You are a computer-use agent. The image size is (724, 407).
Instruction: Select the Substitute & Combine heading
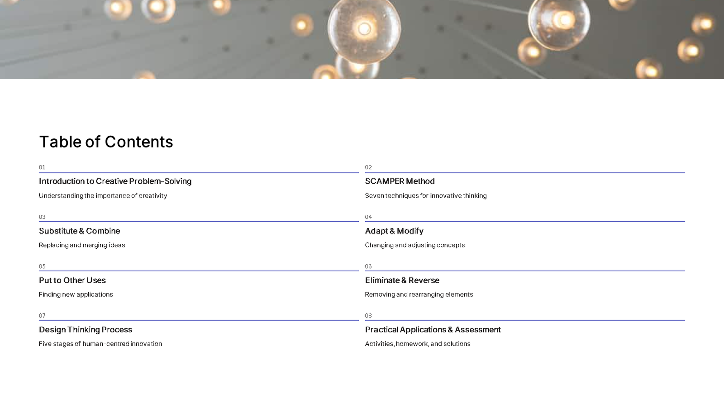pos(80,231)
